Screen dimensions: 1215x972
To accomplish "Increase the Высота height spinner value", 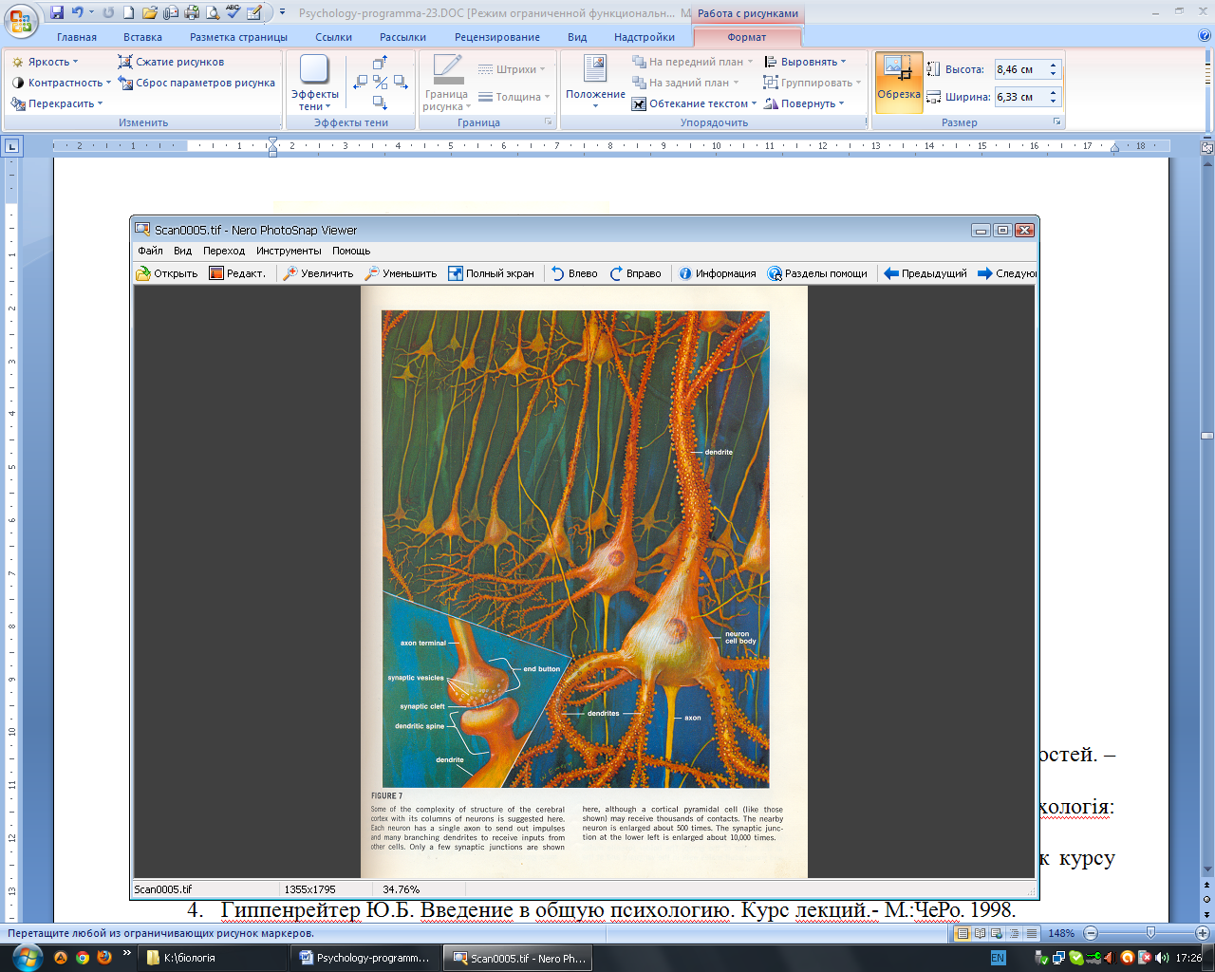I will 1053,65.
